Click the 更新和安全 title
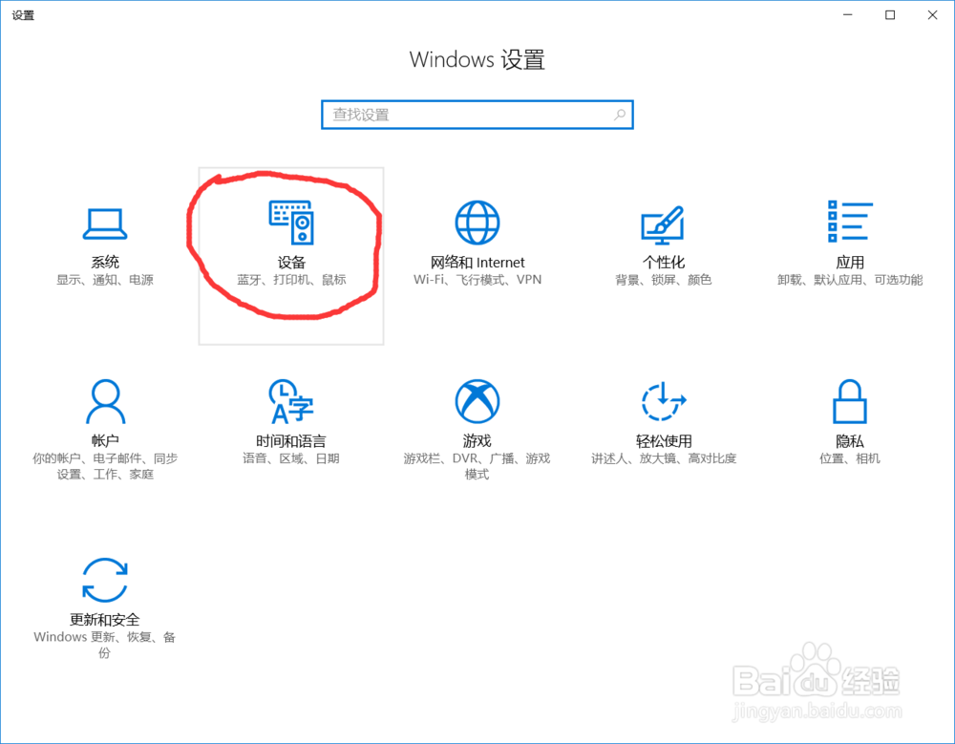 [x=105, y=620]
